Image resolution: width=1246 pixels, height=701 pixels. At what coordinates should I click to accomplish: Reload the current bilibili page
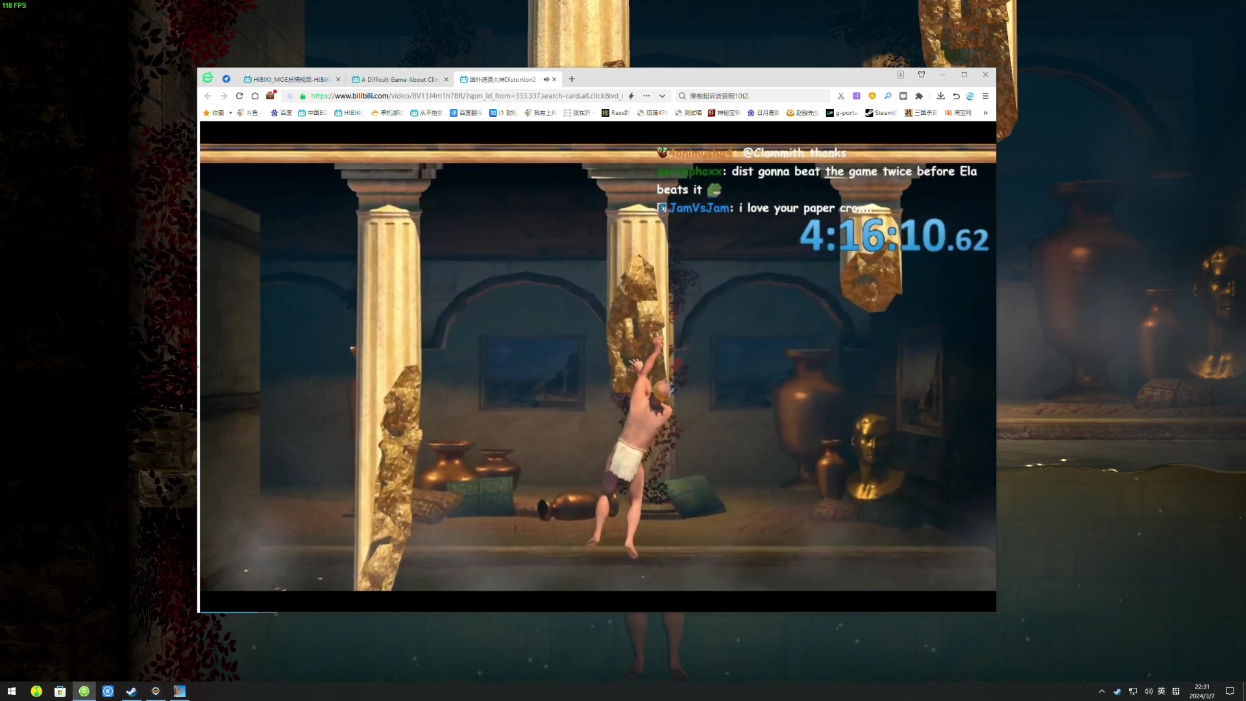(239, 96)
